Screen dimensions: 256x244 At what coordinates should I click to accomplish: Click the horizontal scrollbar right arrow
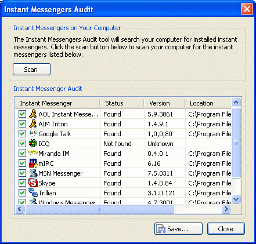(226, 209)
